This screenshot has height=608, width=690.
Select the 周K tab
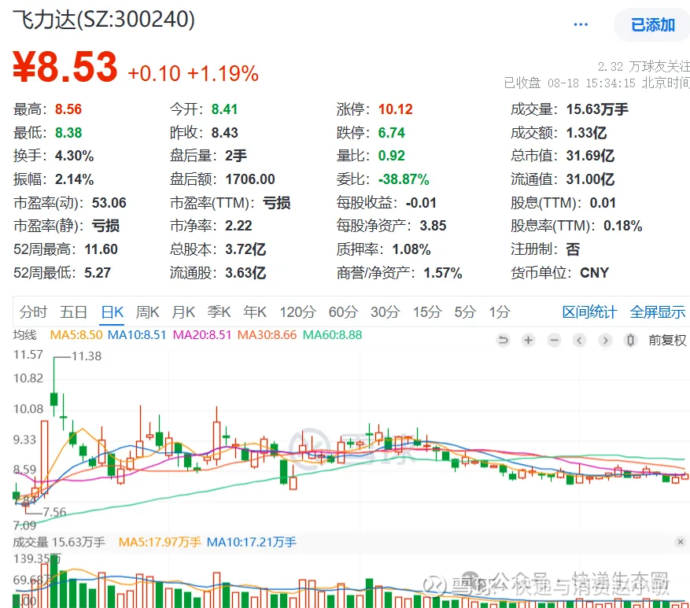[147, 312]
